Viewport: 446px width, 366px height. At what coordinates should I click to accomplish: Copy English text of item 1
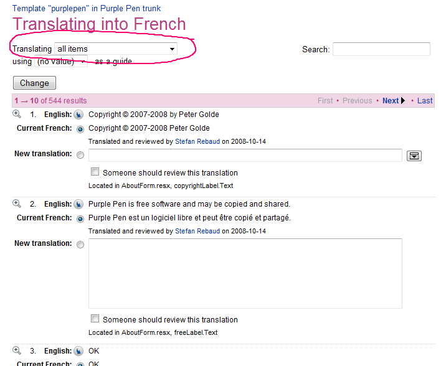[x=78, y=115]
